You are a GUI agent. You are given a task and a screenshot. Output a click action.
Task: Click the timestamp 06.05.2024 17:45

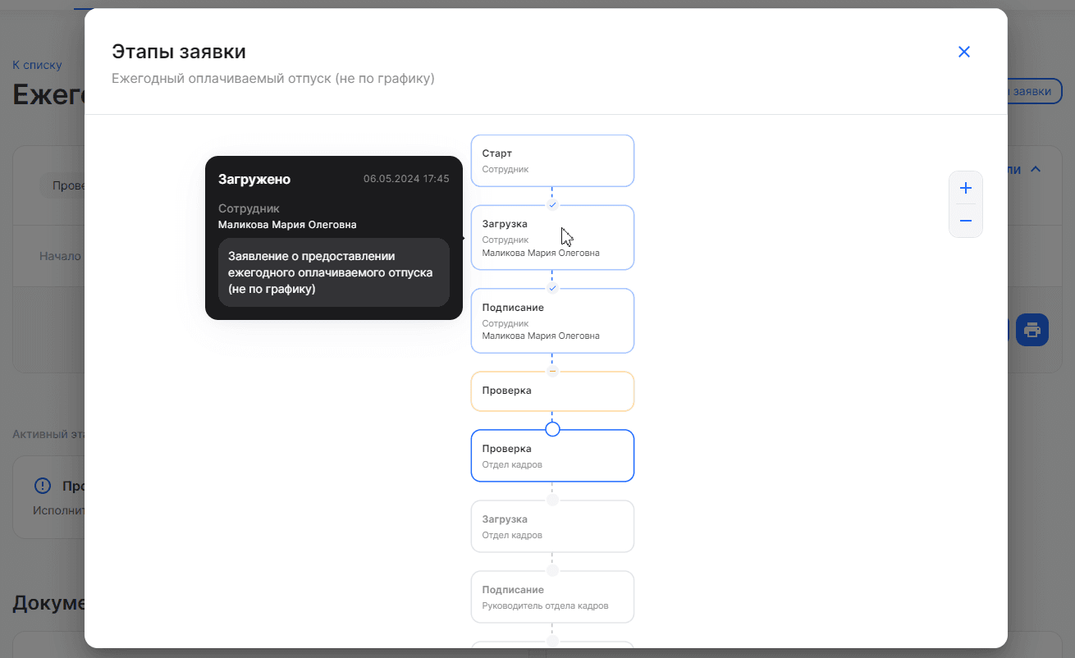(406, 179)
